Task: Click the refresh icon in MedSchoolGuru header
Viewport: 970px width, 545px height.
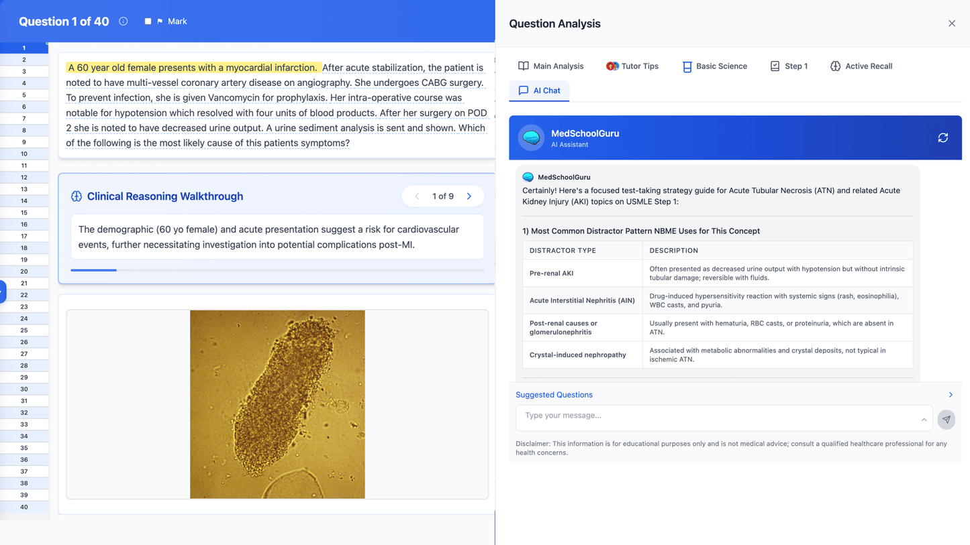Action: point(942,137)
